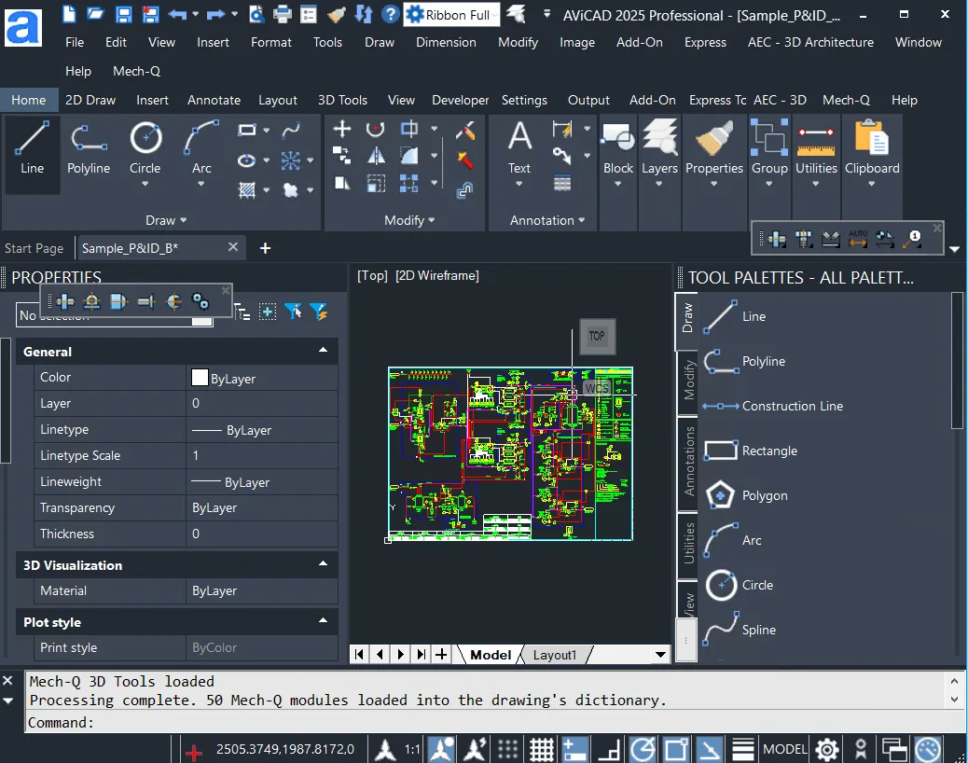Click the Print Preview icon

tap(256, 14)
